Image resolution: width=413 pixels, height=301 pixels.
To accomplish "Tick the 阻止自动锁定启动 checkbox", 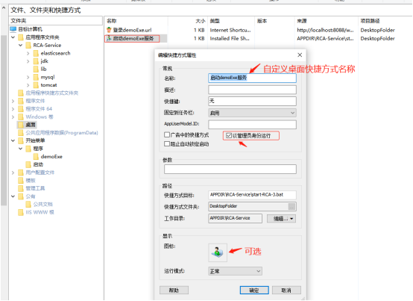I will 167,143.
